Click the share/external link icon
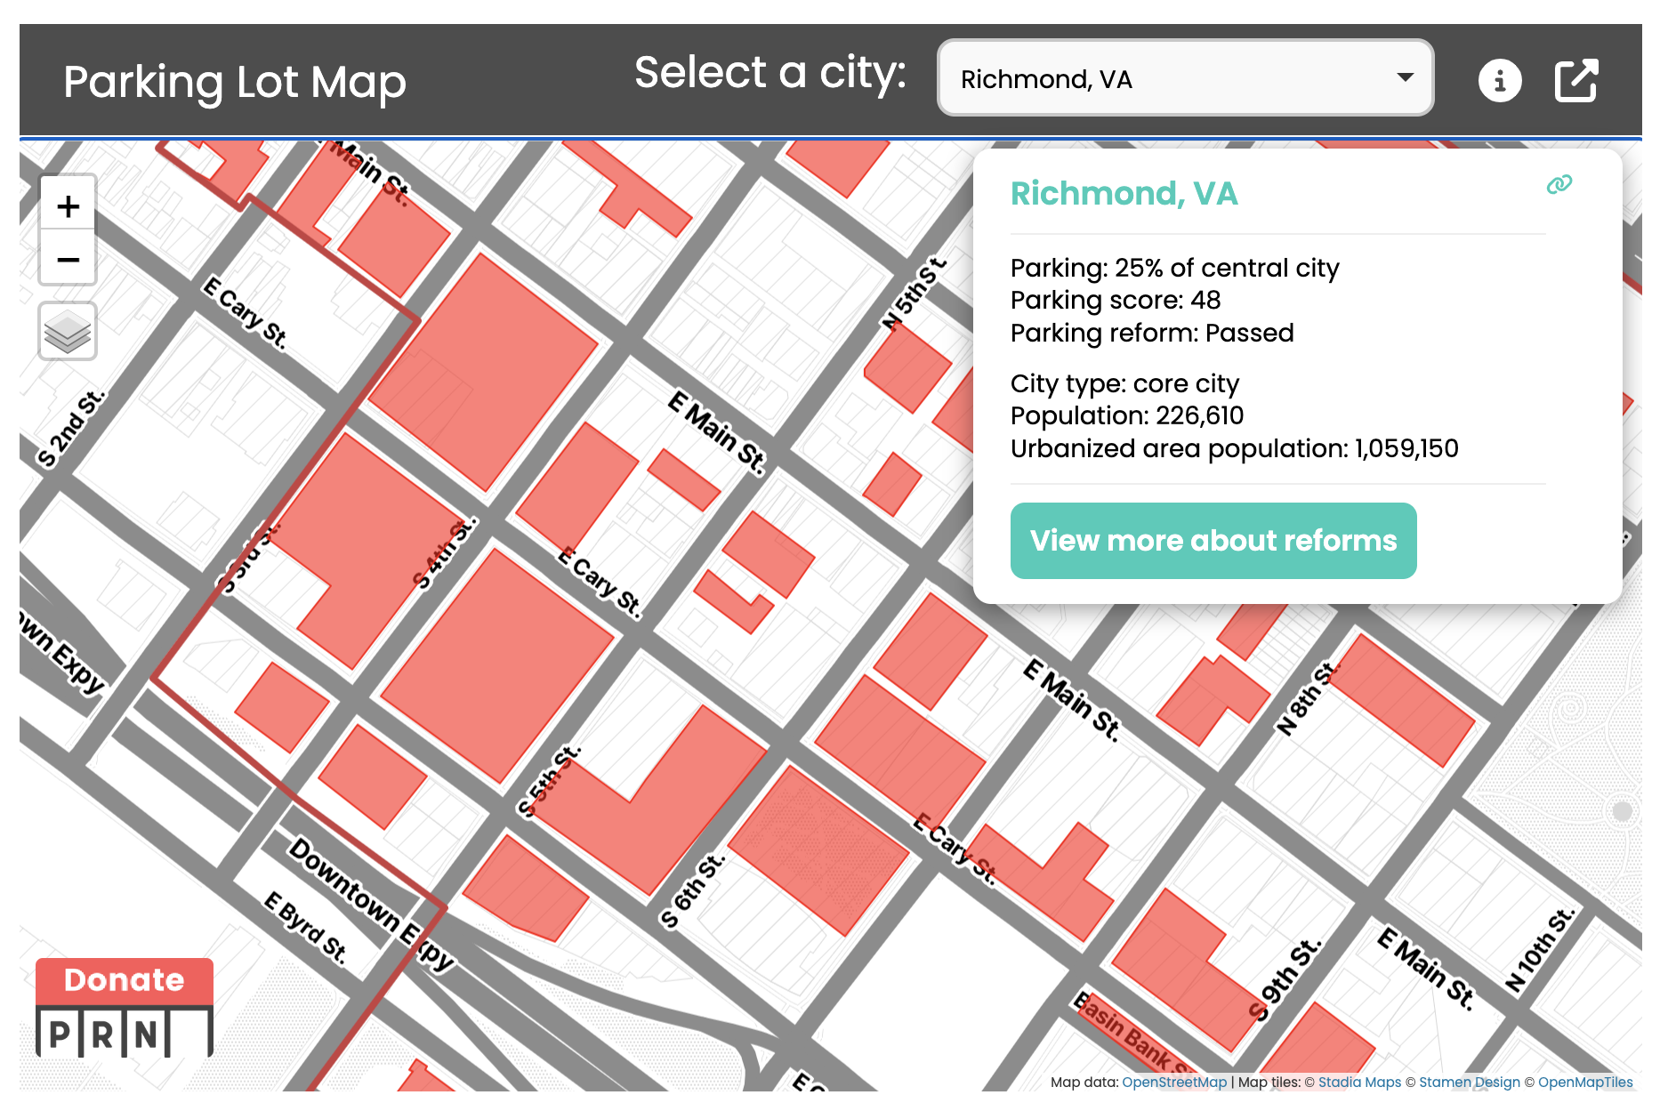This screenshot has height=1103, width=1676. coord(1575,81)
